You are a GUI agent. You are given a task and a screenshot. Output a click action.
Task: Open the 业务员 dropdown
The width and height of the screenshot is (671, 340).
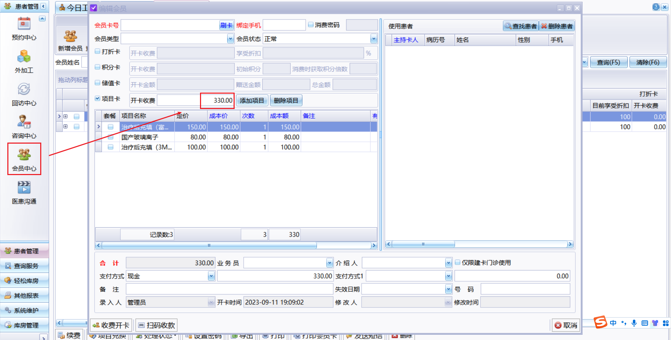pyautogui.click(x=329, y=263)
